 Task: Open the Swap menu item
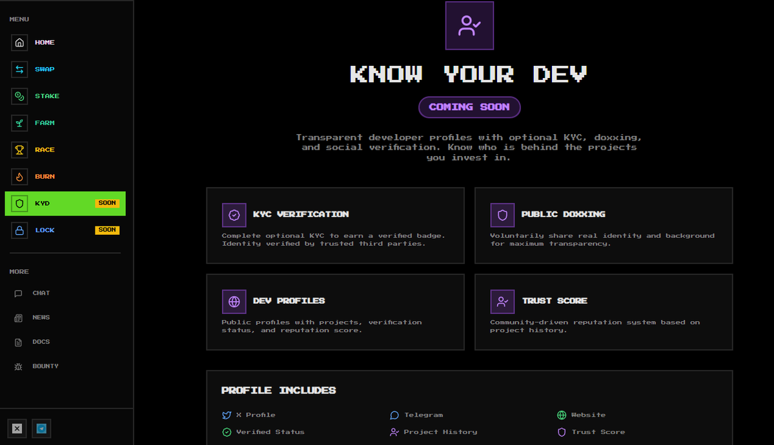click(x=65, y=70)
